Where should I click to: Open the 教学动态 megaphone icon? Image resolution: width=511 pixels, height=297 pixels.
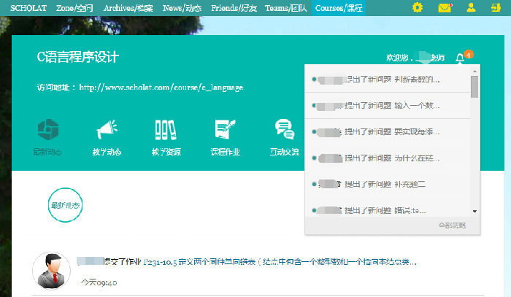coord(107,130)
